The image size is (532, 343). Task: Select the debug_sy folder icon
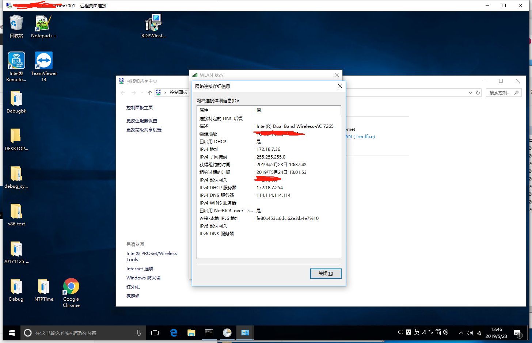pyautogui.click(x=16, y=177)
